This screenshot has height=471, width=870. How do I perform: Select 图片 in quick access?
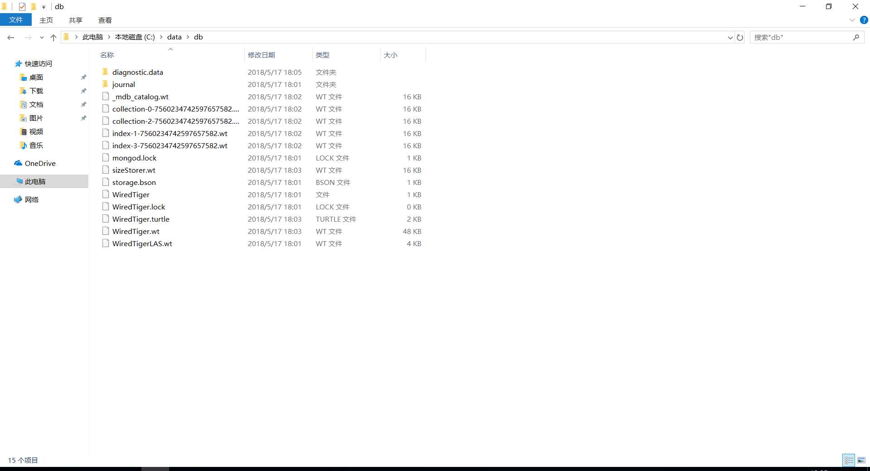click(x=36, y=118)
